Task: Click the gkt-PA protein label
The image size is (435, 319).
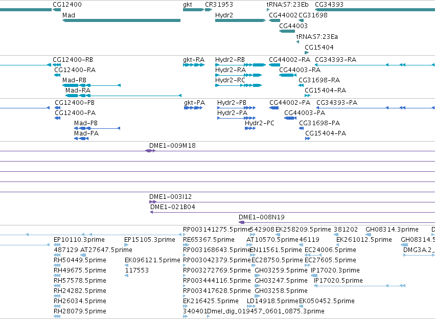Action: tap(194, 103)
